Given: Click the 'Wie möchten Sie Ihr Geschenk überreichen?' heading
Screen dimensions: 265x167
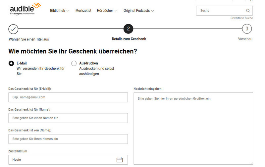Looking at the screenshot, I should pos(73,51).
